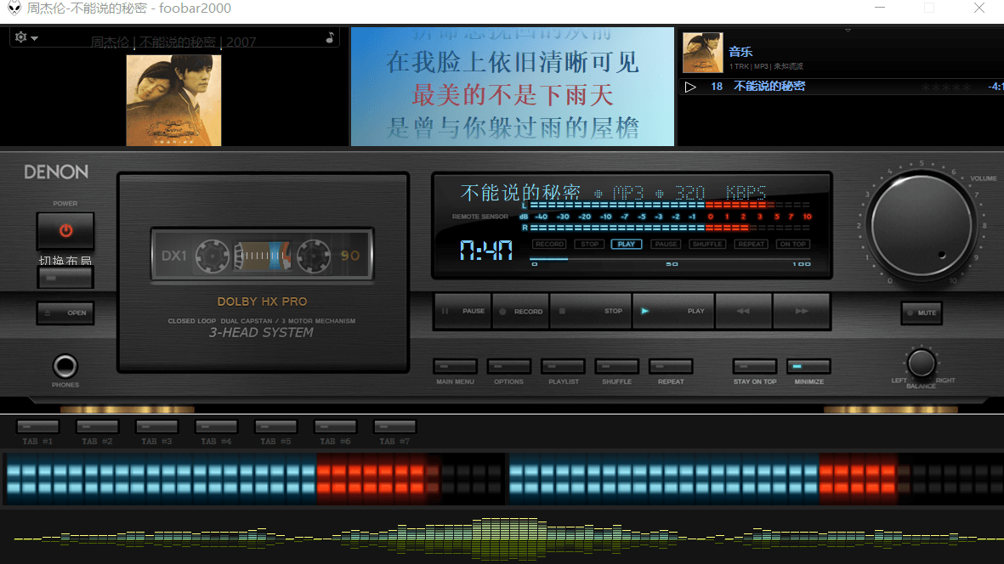
Task: Click the red lyric line 最美的不是下雨天
Action: pos(513,95)
